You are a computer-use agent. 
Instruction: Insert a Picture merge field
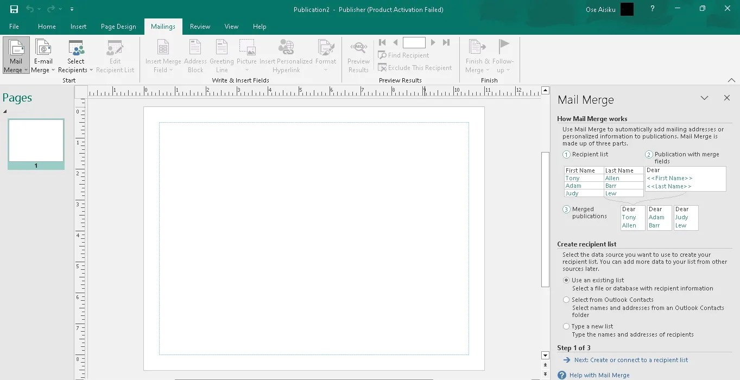tap(247, 54)
